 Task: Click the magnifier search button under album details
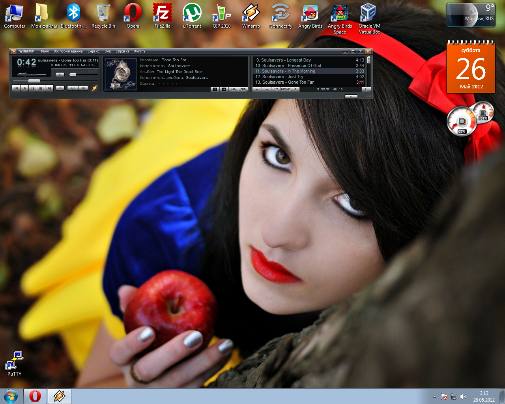224,89
